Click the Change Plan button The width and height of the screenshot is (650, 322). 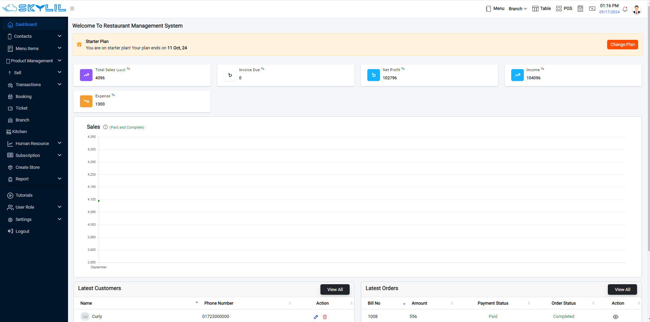(622, 45)
